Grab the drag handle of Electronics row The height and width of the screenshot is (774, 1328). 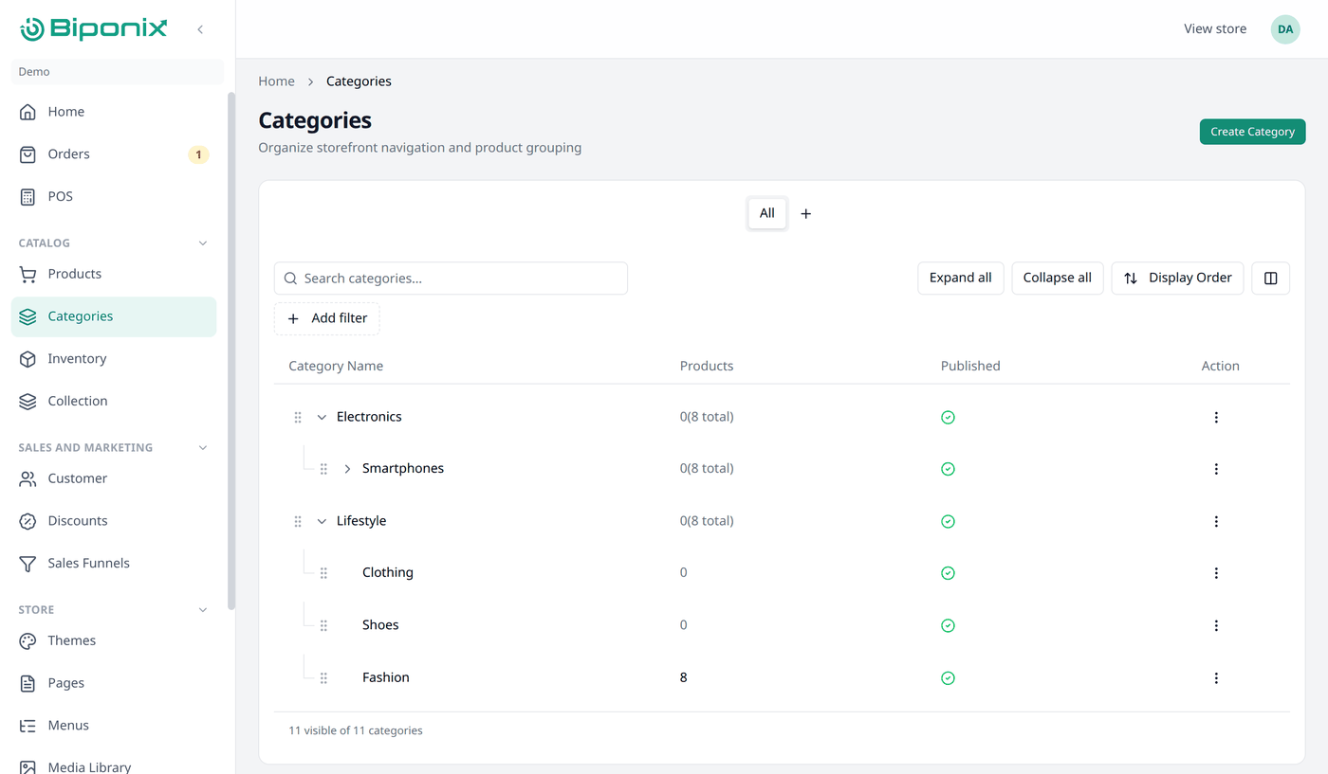point(298,418)
